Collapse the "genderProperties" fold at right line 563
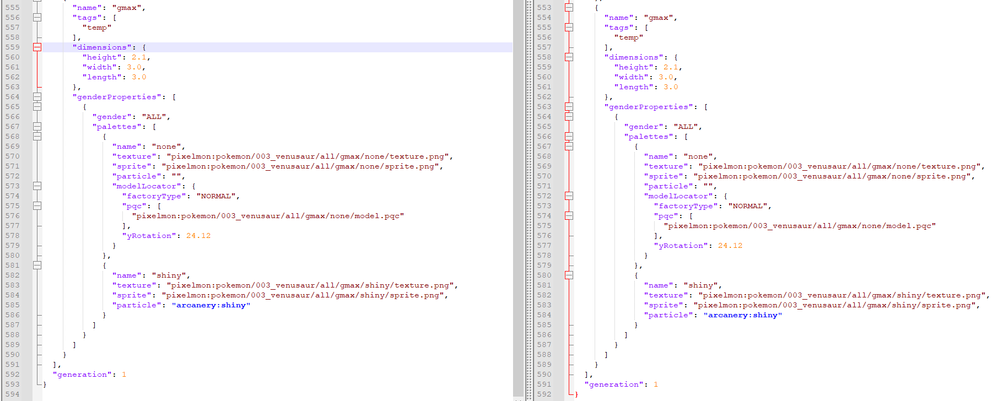This screenshot has width=998, height=401. click(569, 107)
